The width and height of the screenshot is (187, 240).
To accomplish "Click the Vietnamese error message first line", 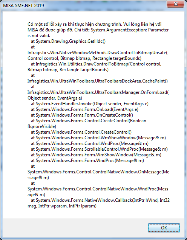I will click(x=95, y=24).
